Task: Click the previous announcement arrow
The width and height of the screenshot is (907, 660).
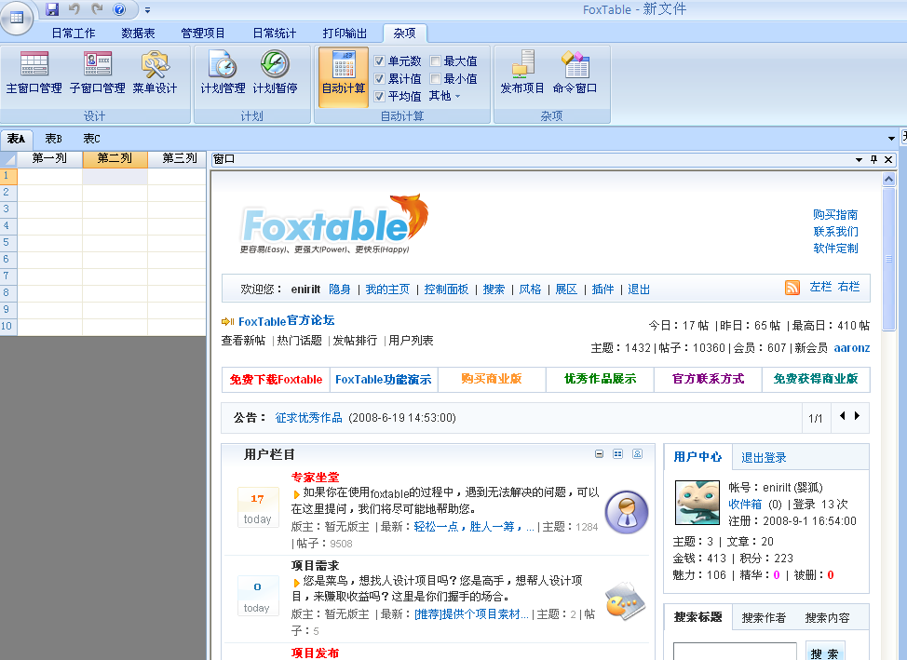Action: pos(842,415)
